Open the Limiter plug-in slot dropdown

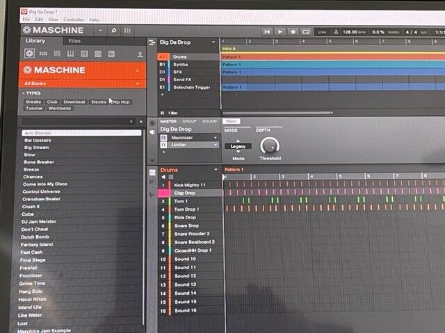[x=216, y=145]
